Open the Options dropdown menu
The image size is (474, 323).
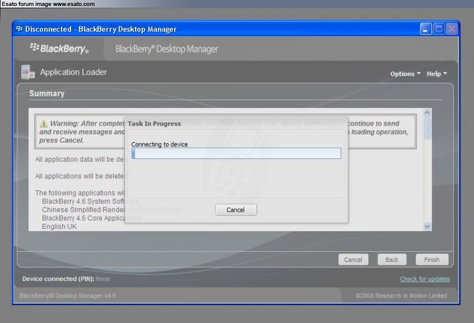coord(405,74)
